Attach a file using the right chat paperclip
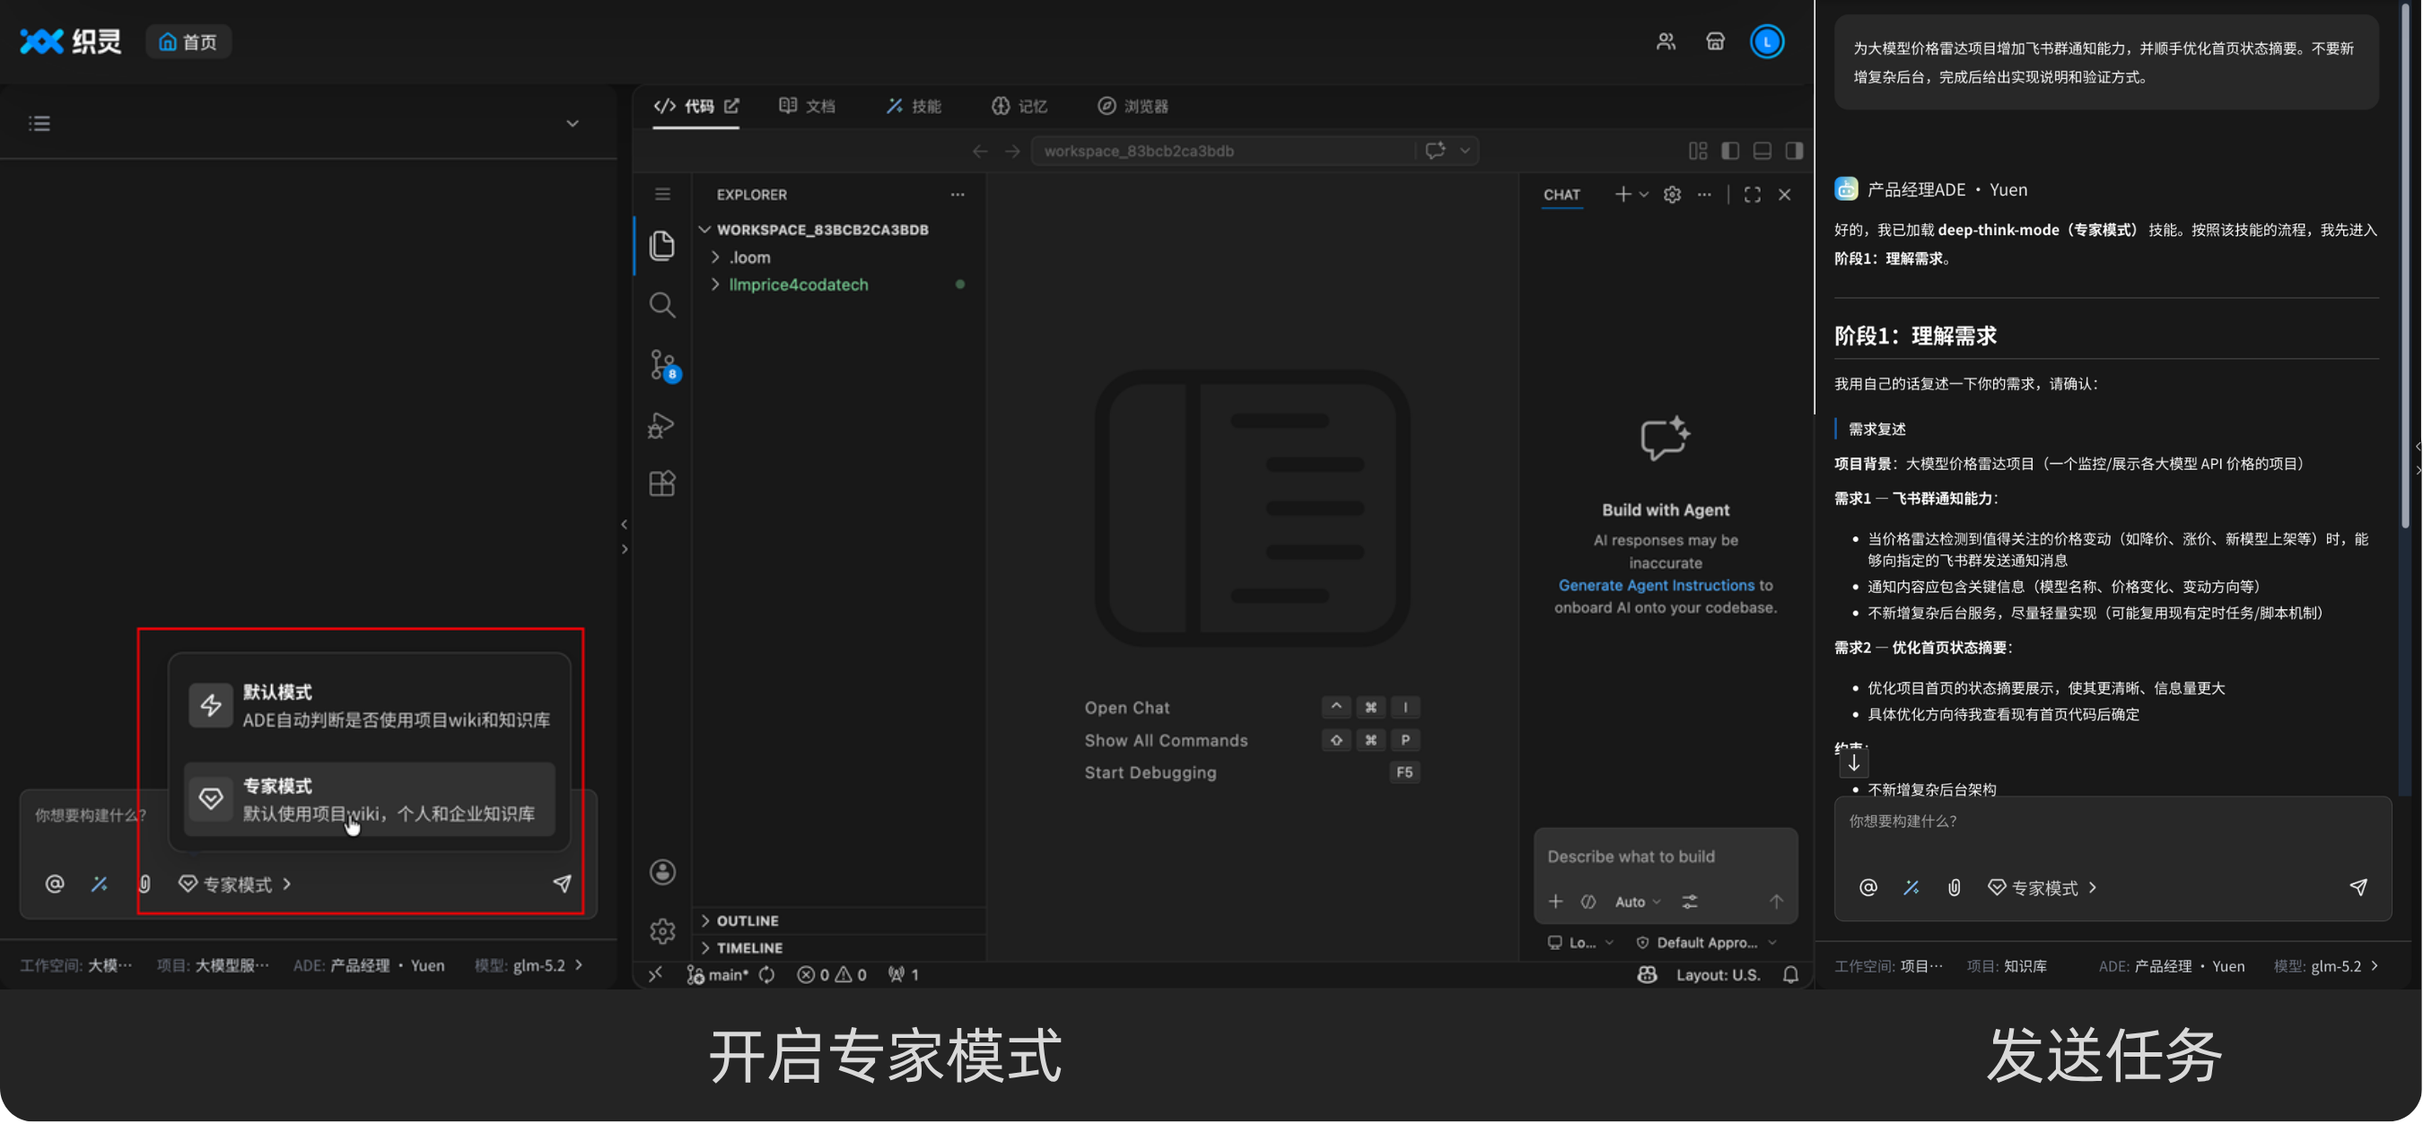This screenshot has height=1124, width=2423. 1954,887
